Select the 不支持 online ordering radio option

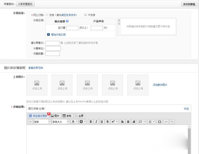coord(86,15)
